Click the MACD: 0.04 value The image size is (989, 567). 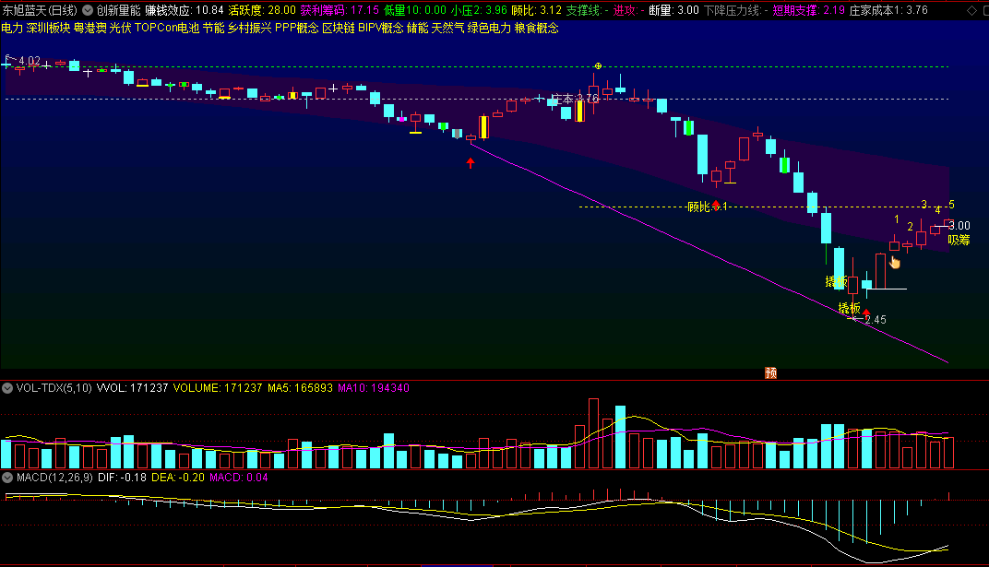238,478
